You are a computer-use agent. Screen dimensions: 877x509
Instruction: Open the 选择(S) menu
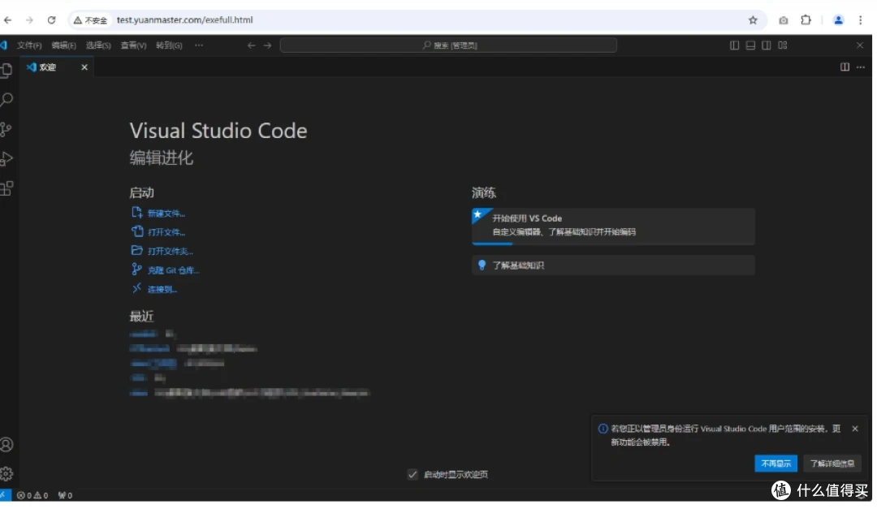point(98,45)
